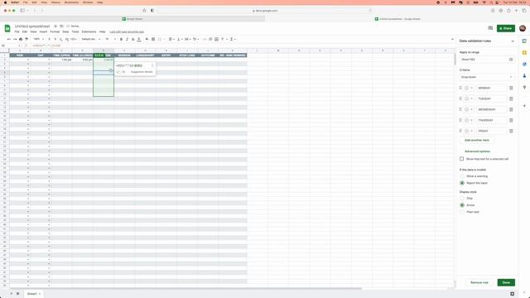Toggle strikethrough formatting
Viewport: 530px width, 298px height.
132,39
